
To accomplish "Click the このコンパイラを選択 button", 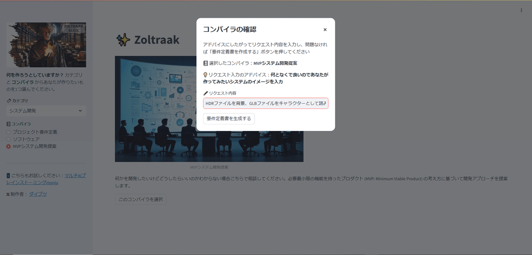I will pyautogui.click(x=141, y=199).
